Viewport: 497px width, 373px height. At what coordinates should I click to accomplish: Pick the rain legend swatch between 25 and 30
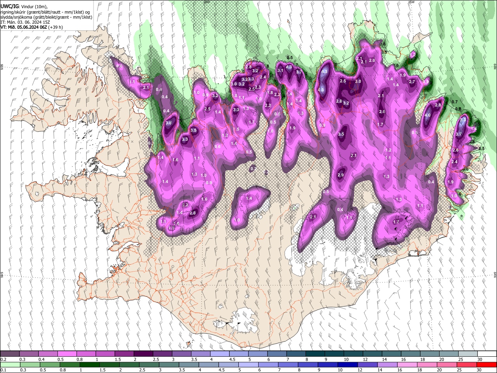pyautogui.click(x=466, y=365)
